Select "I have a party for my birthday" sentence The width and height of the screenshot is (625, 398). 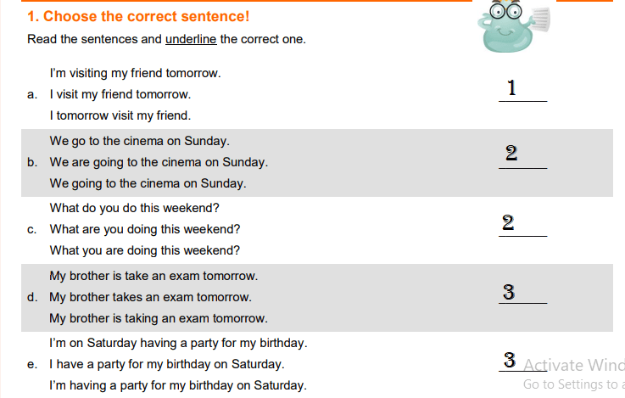pos(166,365)
